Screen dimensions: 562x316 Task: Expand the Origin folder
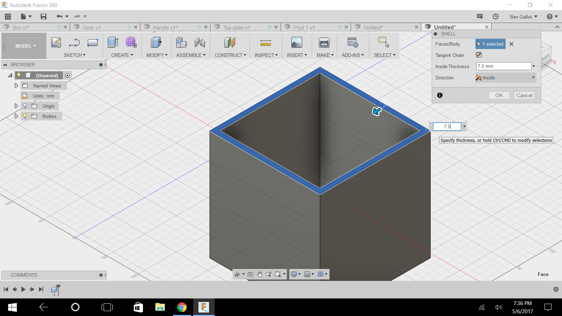click(x=16, y=106)
